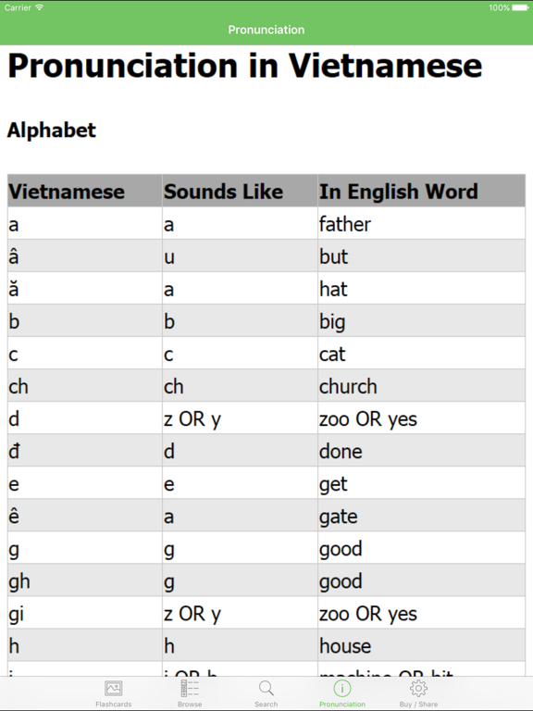The image size is (533, 711).
Task: Open the Flashcards tab icon
Action: pyautogui.click(x=113, y=689)
